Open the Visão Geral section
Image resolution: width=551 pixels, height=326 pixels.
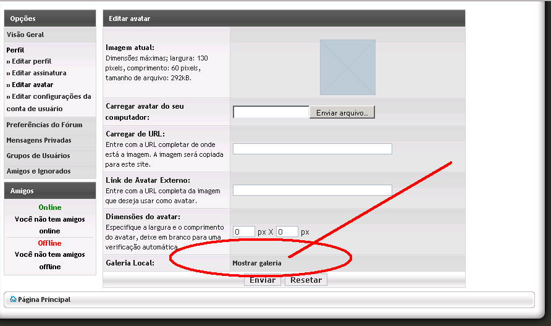click(25, 35)
